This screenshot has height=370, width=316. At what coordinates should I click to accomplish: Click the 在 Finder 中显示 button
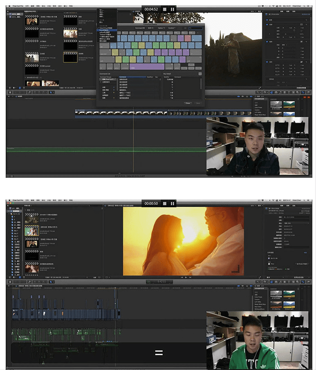[301, 264]
